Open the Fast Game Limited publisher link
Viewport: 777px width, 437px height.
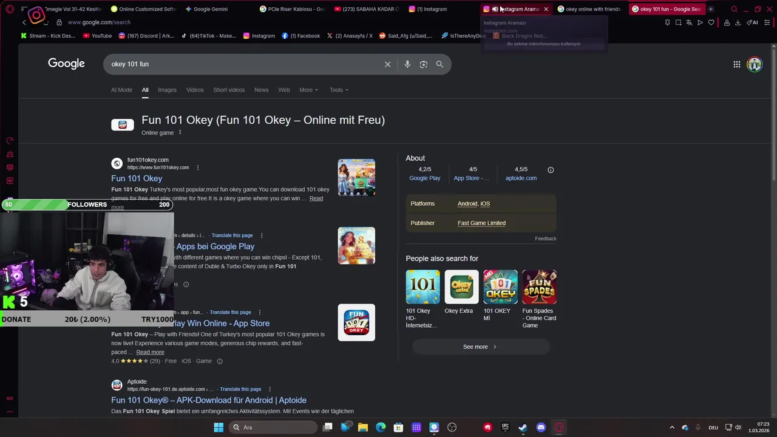click(481, 223)
